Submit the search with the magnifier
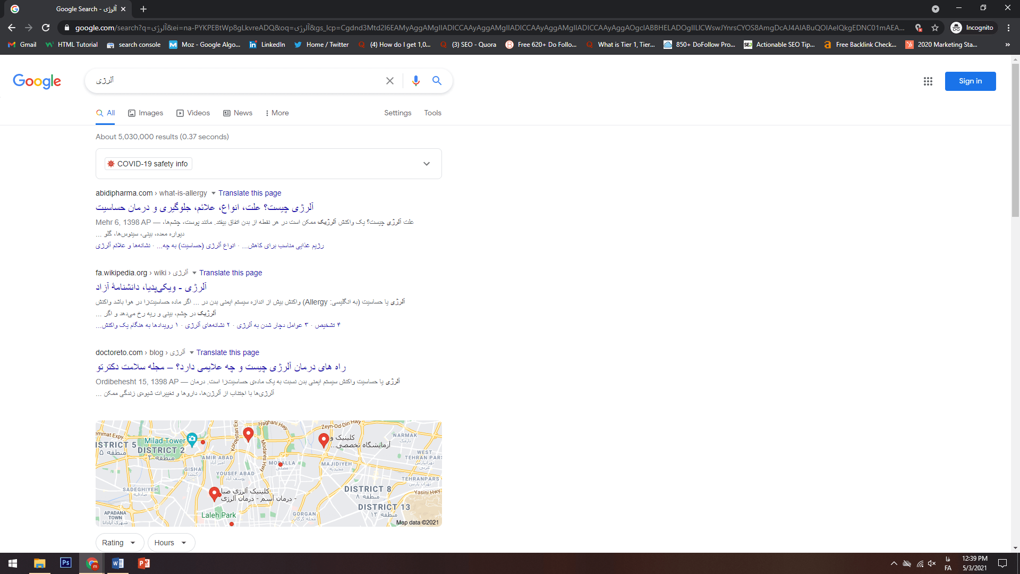Viewport: 1020px width, 574px height. [x=437, y=81]
